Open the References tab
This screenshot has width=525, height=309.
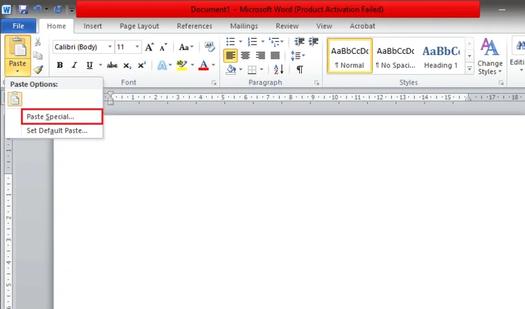(x=194, y=26)
